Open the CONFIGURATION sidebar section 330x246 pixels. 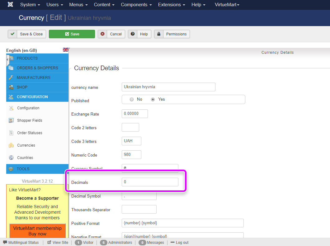pyautogui.click(x=37, y=97)
